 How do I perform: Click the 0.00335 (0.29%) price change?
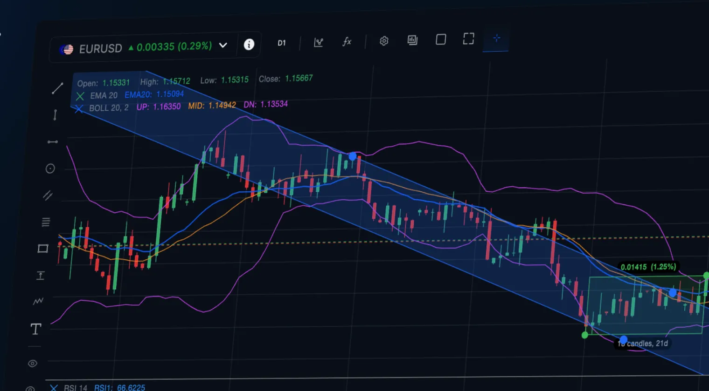[x=174, y=47]
